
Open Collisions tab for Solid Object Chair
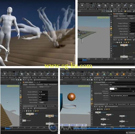(130, 16)
